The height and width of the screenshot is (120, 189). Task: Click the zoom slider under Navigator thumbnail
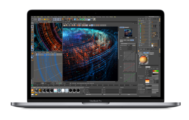tap(130, 37)
